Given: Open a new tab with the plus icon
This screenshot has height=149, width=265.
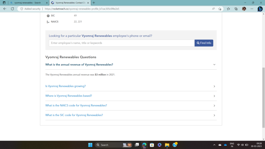Looking at the screenshot, I should tap(94, 3).
